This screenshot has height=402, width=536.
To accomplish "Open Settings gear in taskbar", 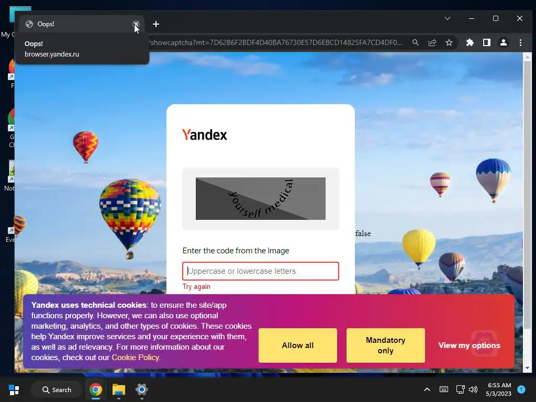I will 141,389.
